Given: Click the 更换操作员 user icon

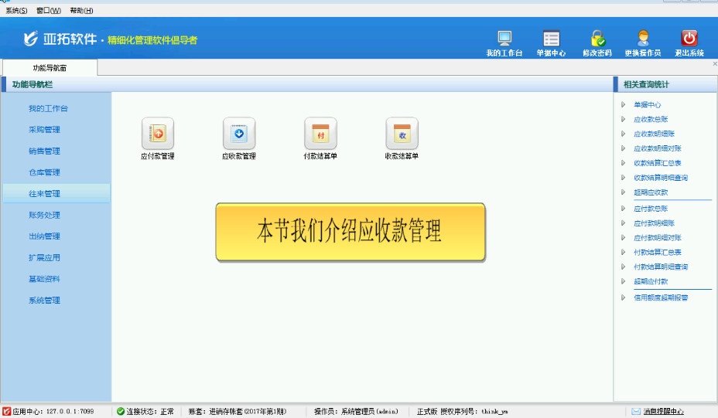Looking at the screenshot, I should point(642,39).
